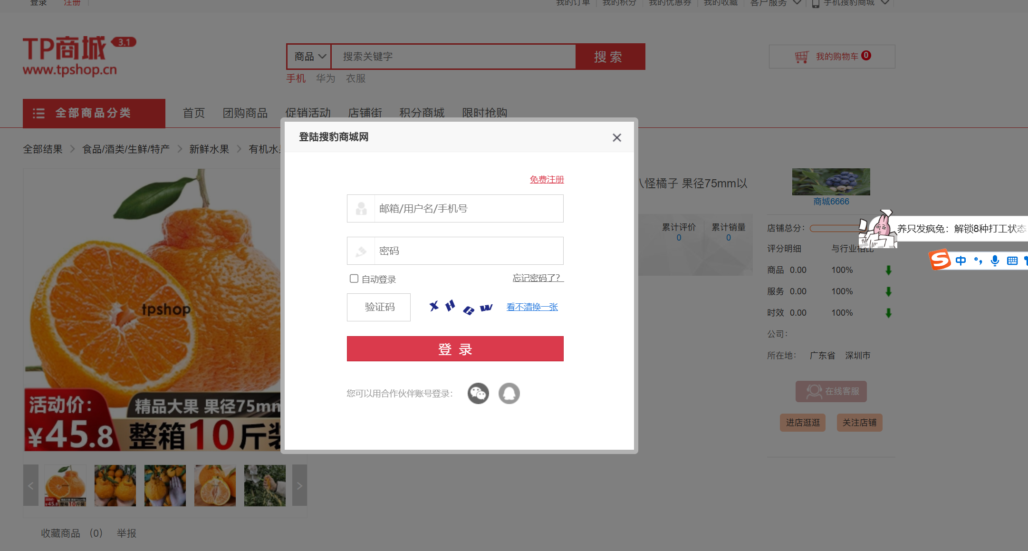Select the sliced orange product thumbnail
The image size is (1028, 551).
coord(215,485)
